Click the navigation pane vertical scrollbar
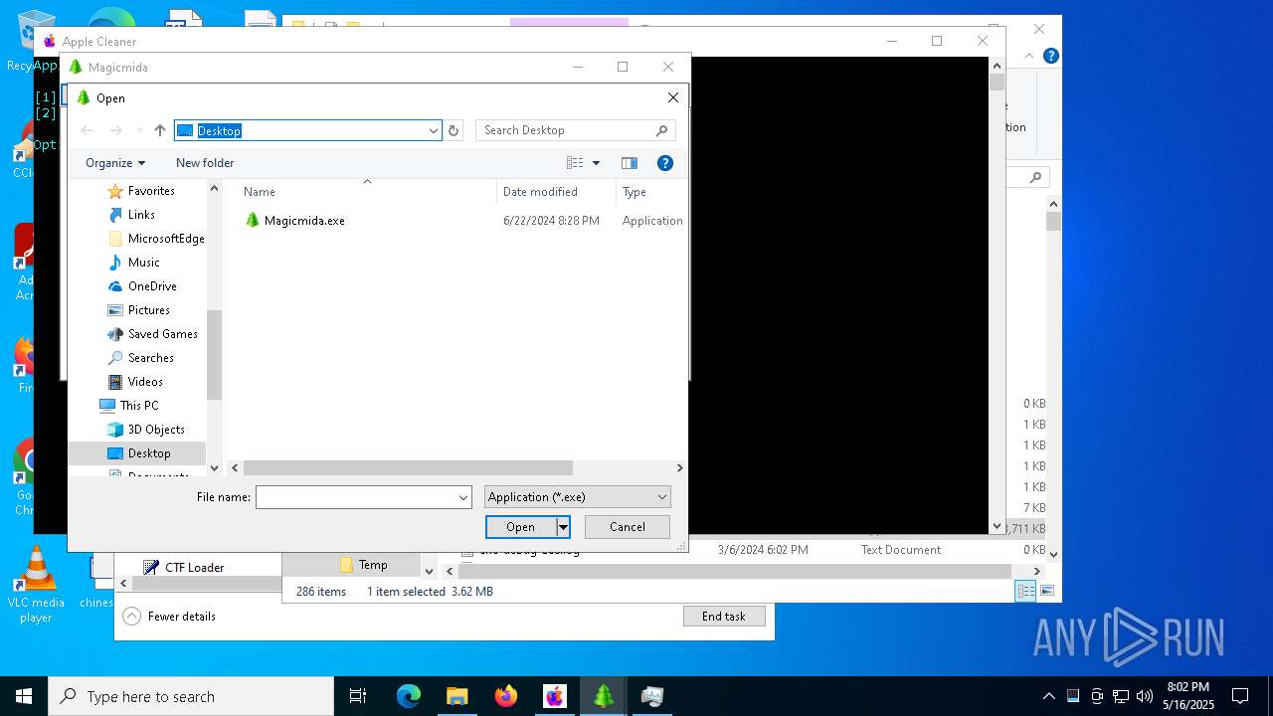Image resolution: width=1273 pixels, height=716 pixels. (x=214, y=355)
